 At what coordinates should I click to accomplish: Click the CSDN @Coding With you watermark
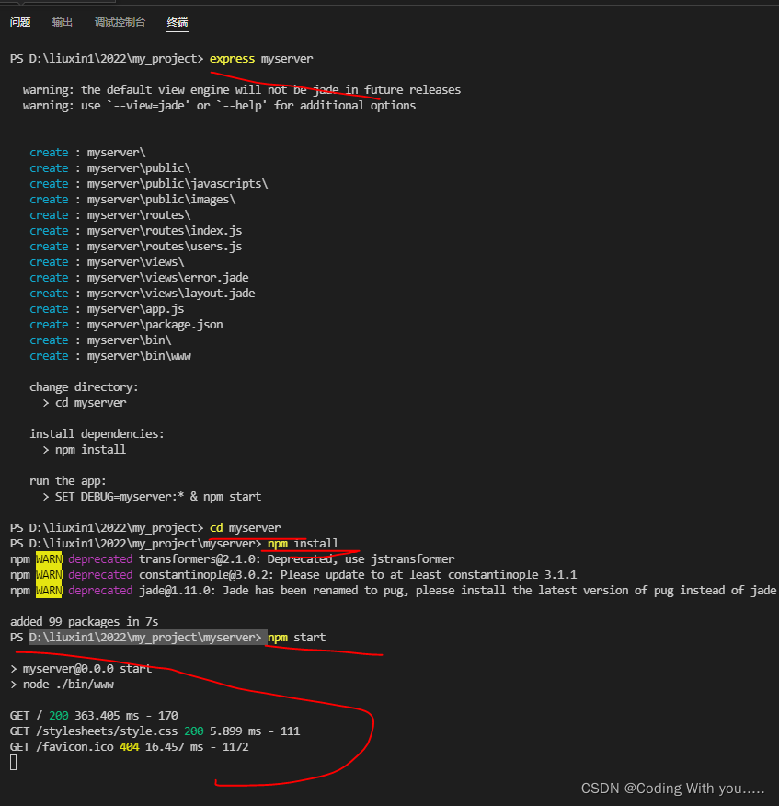point(672,788)
